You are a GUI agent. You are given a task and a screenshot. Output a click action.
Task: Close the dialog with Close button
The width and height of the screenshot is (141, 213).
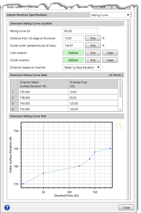126,208
